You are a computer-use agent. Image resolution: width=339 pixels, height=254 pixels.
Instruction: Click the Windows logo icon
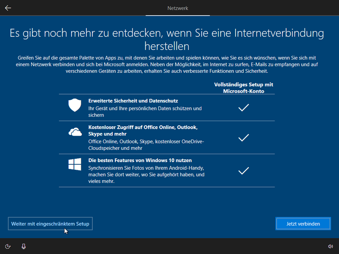click(75, 165)
